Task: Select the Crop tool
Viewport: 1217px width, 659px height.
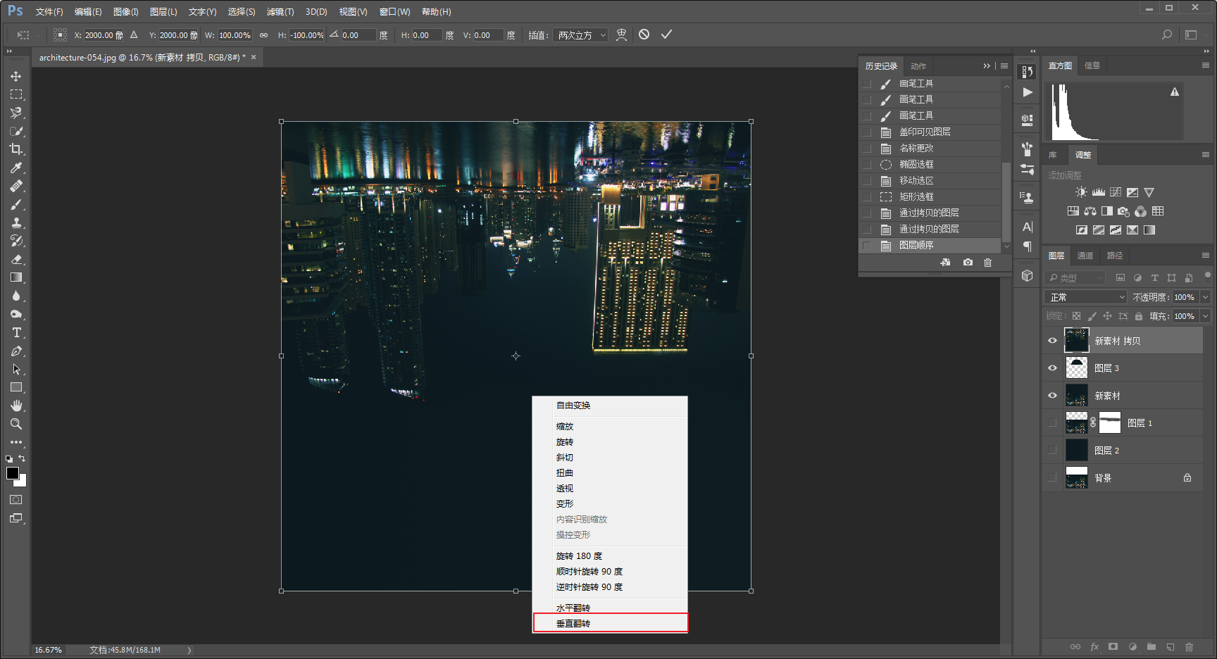Action: 15,149
